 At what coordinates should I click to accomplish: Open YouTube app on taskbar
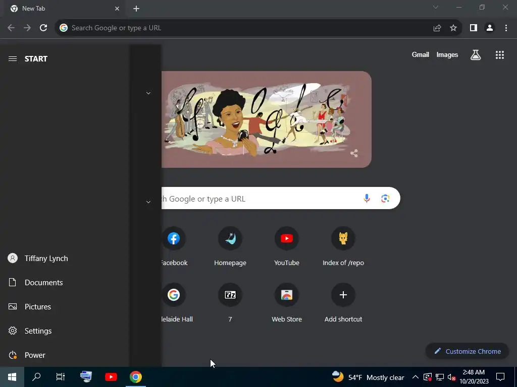pyautogui.click(x=111, y=377)
